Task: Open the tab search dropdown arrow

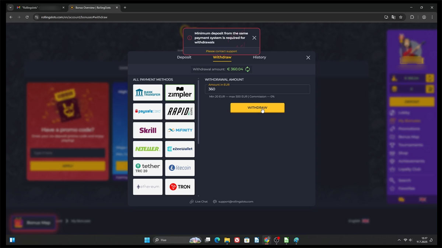Action: point(10,7)
